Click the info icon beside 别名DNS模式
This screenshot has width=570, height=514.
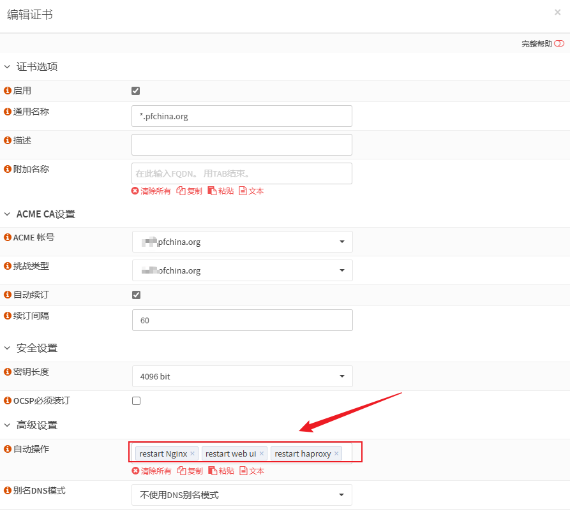point(8,491)
